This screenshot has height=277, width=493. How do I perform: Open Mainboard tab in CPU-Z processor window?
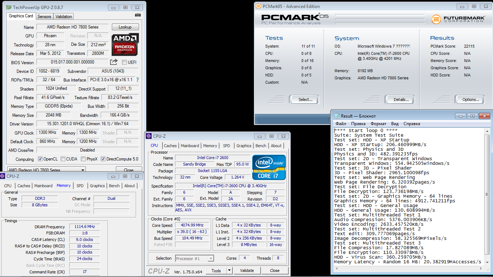tap(190, 146)
